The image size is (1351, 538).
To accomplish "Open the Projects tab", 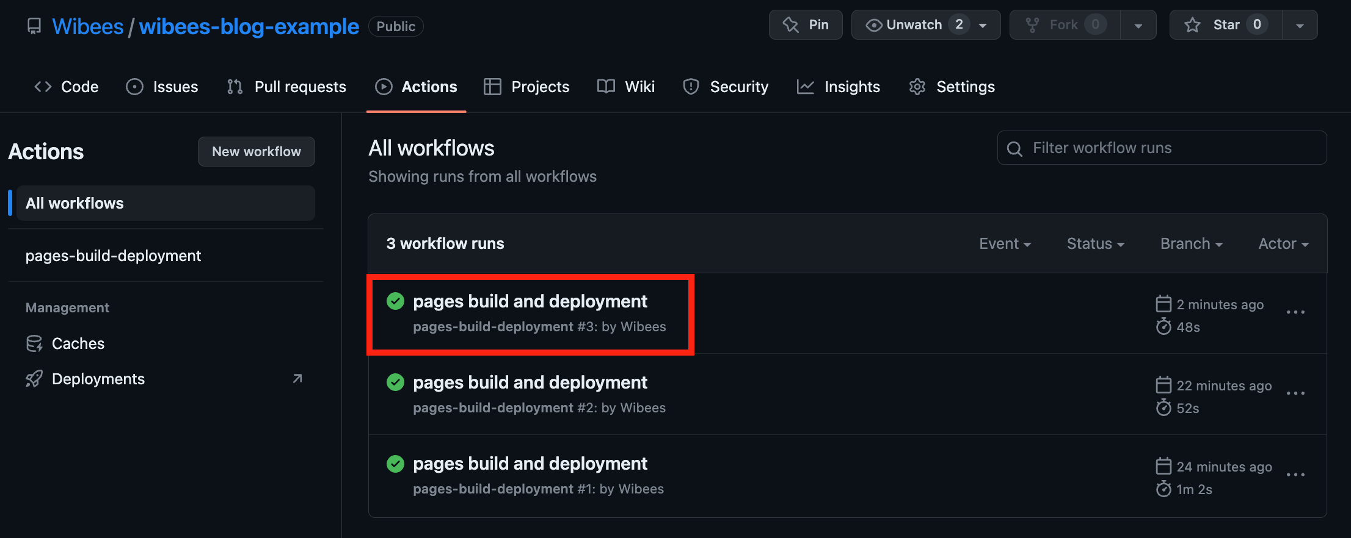I will 526,87.
